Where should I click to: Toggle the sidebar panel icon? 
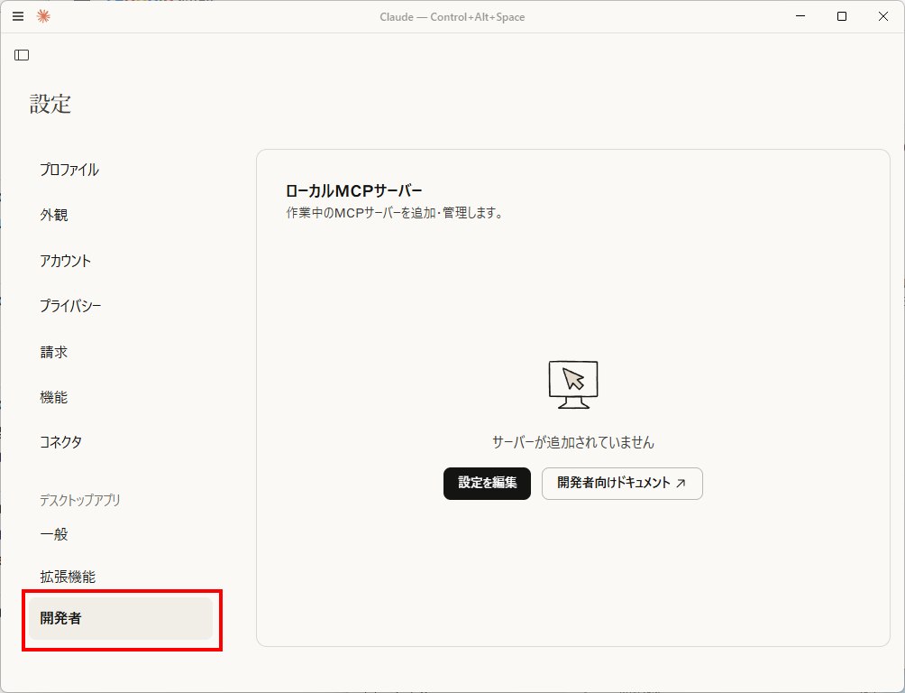tap(22, 55)
